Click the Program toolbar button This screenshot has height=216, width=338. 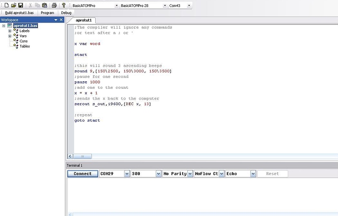[x=47, y=13]
